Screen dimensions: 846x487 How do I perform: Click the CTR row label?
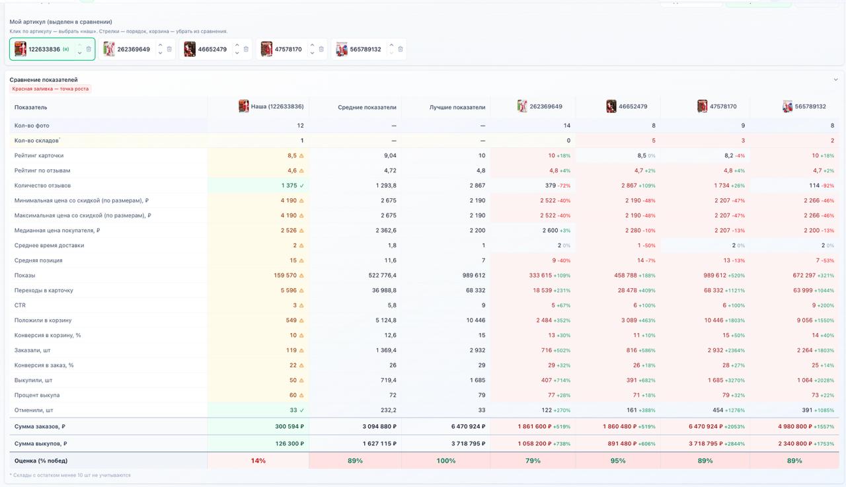point(20,305)
